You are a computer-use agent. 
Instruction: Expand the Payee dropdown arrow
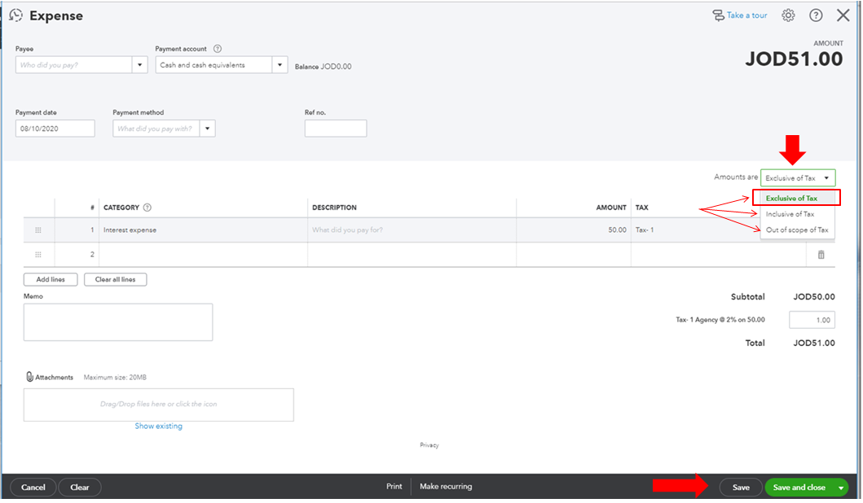[x=139, y=65]
